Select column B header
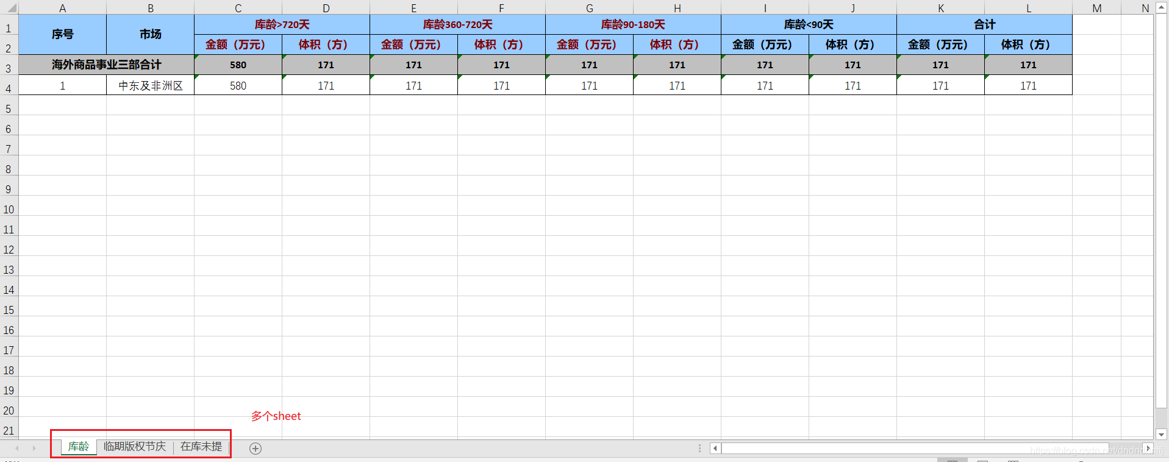The image size is (1169, 462). (151, 8)
